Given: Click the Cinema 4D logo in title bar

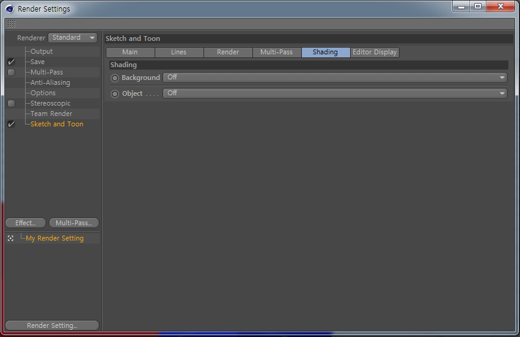Looking at the screenshot, I should (10, 9).
